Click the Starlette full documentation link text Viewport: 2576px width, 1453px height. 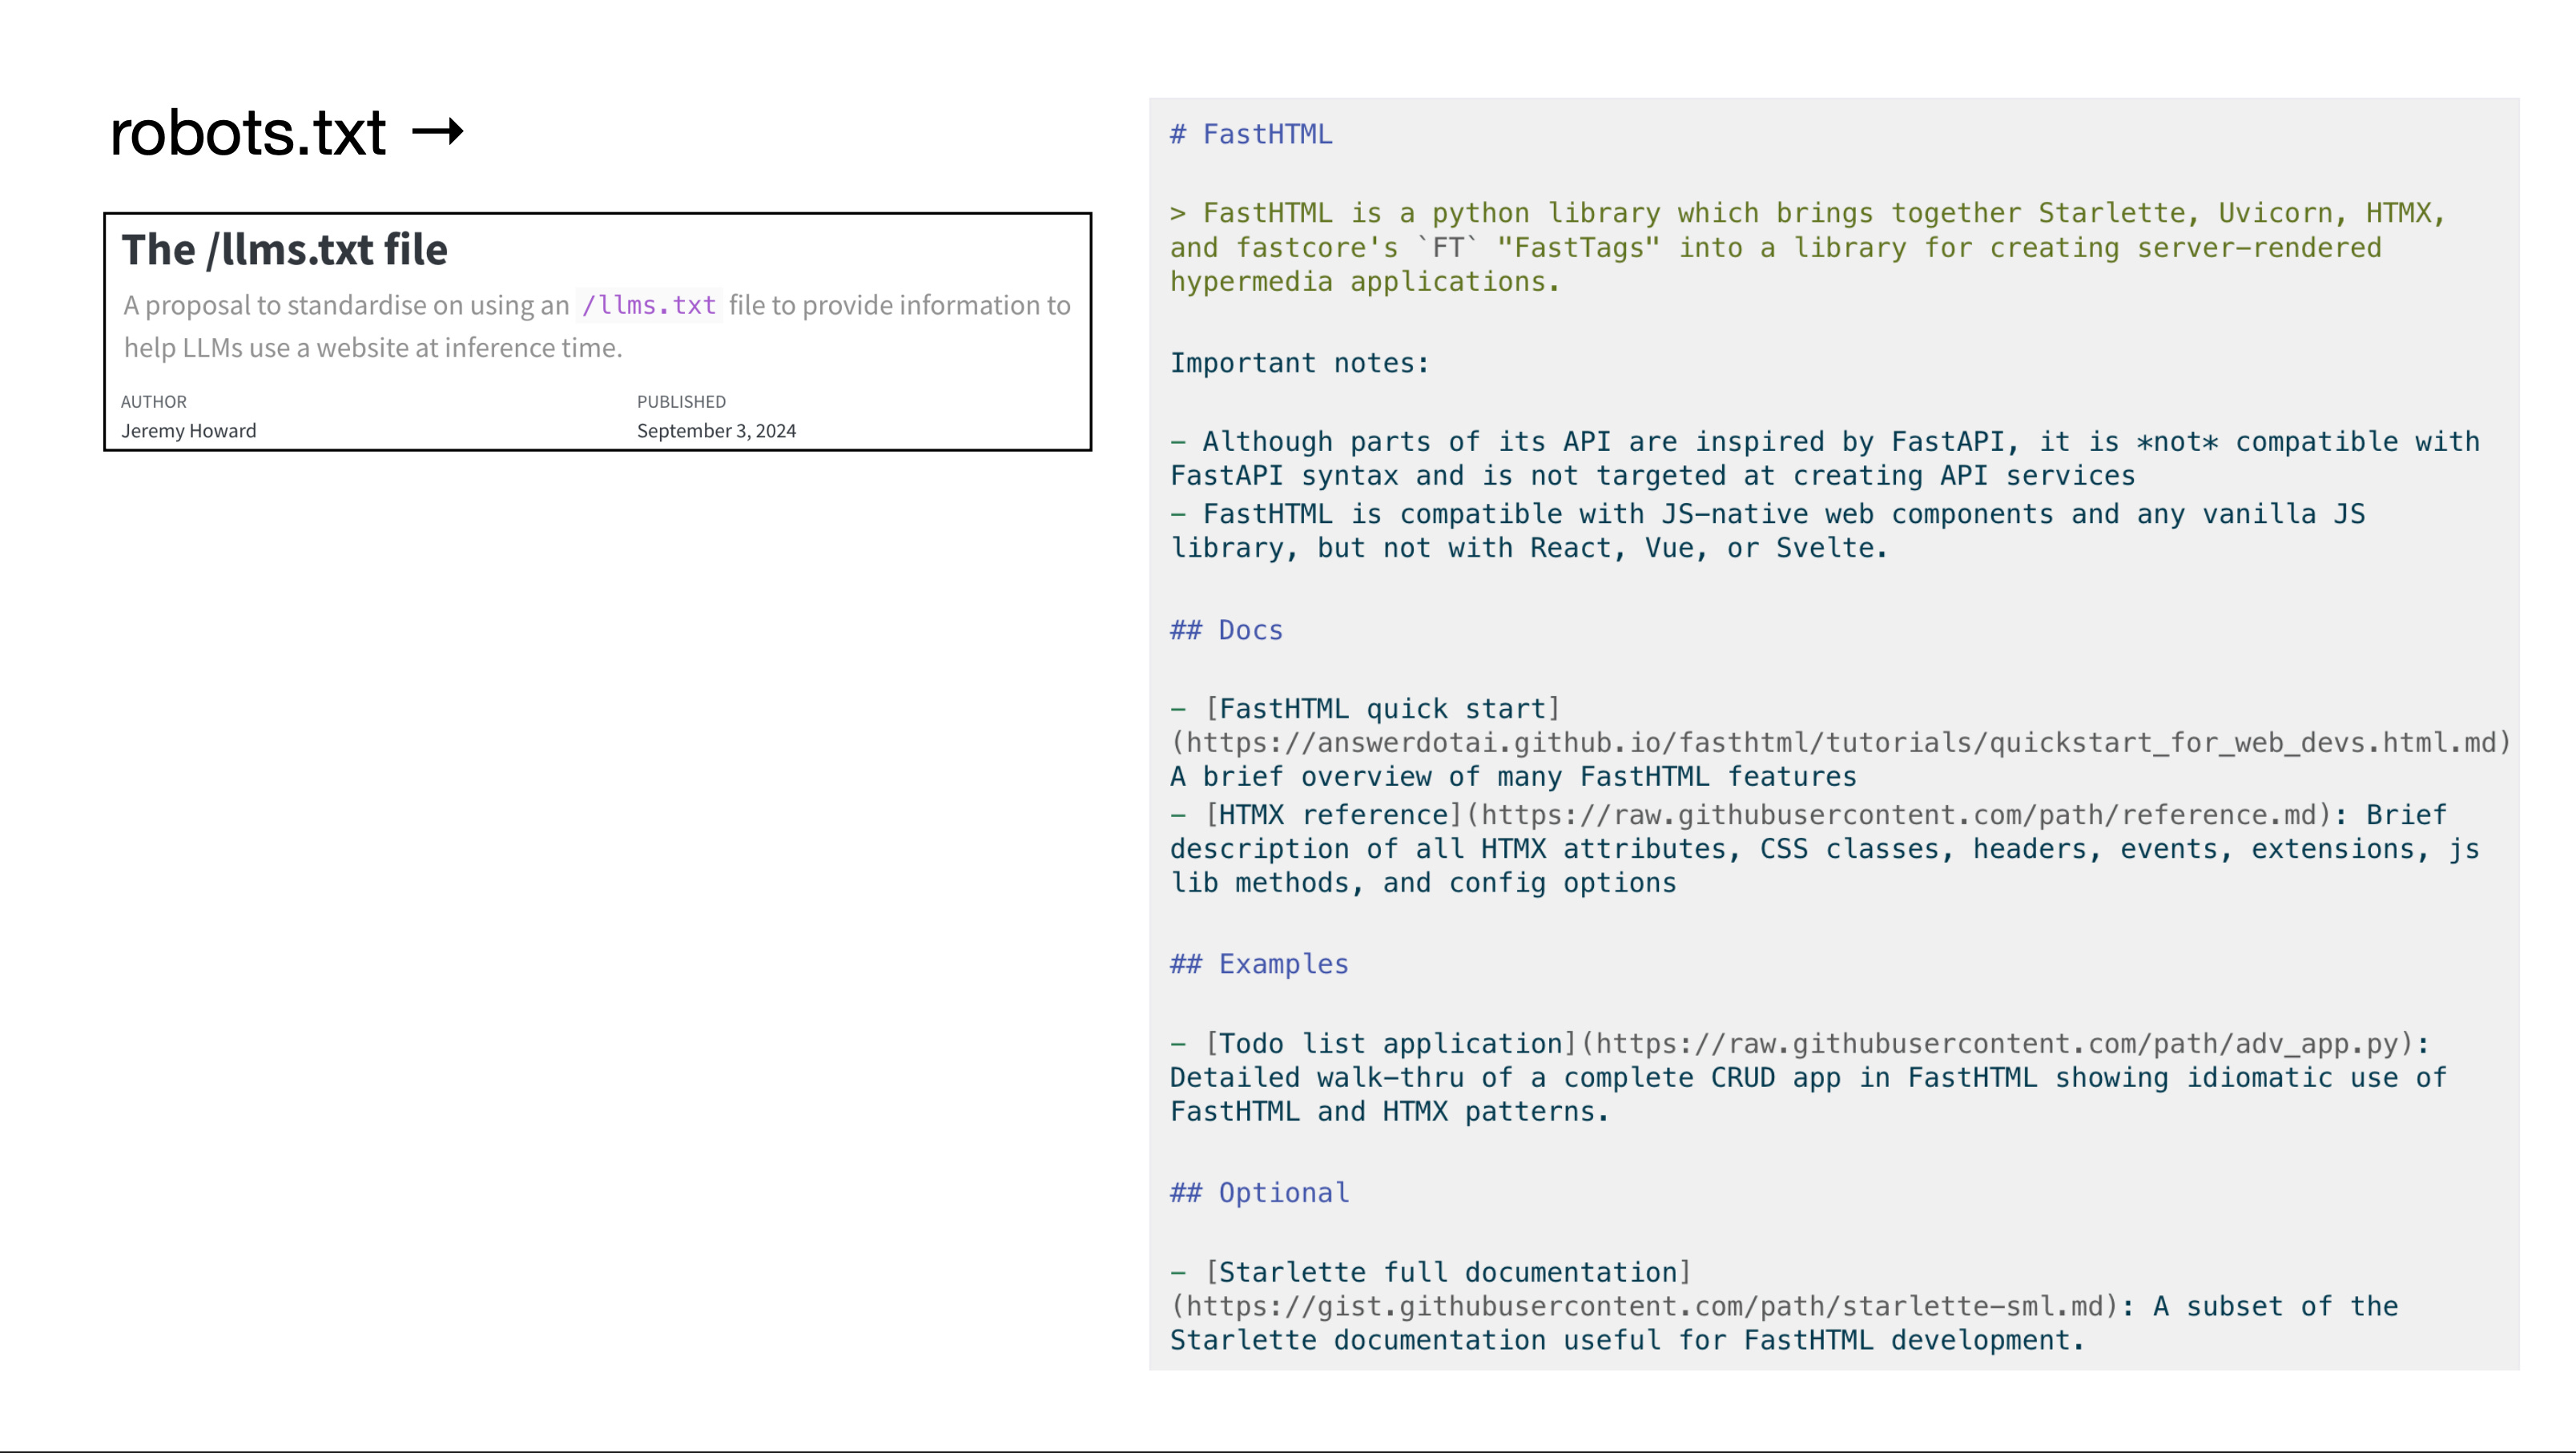tap(1448, 1273)
